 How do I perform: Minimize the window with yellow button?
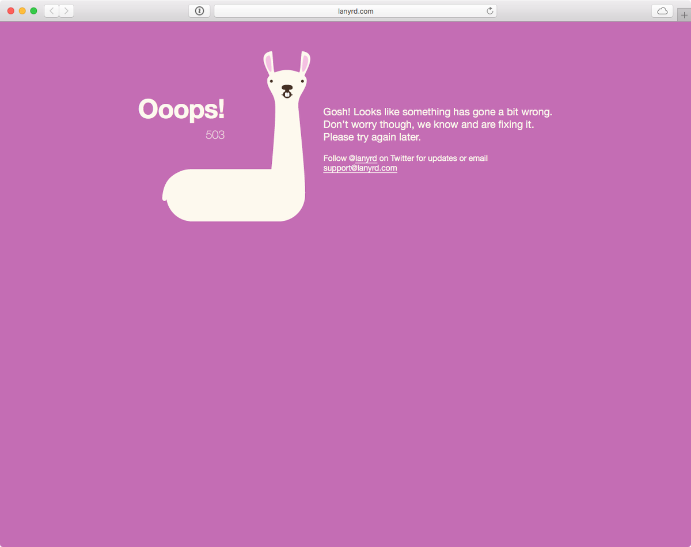pyautogui.click(x=22, y=11)
